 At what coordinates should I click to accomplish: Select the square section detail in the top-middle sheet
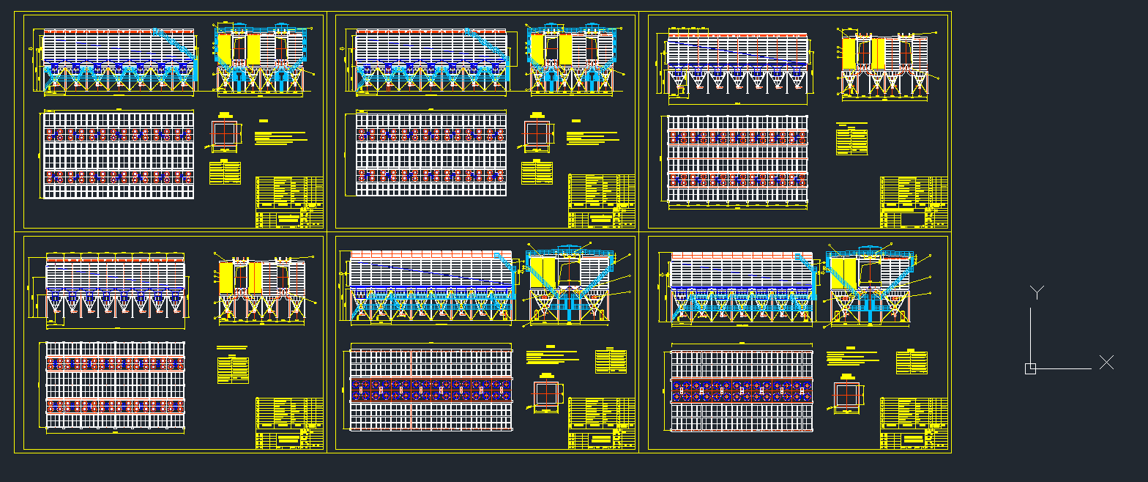pos(538,135)
